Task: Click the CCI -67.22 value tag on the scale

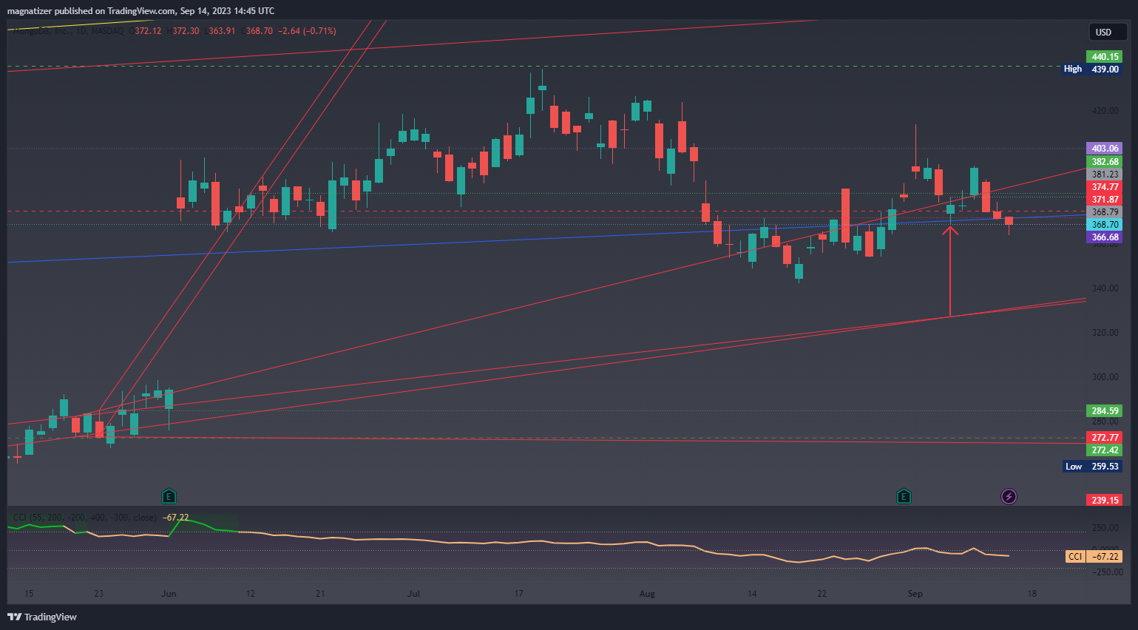Action: coord(1094,557)
